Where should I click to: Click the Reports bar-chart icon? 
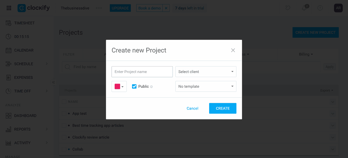9,129
